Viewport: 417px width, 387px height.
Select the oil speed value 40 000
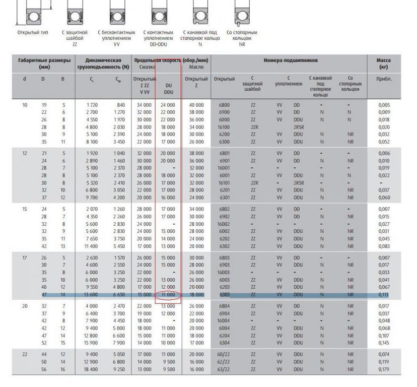(x=196, y=105)
